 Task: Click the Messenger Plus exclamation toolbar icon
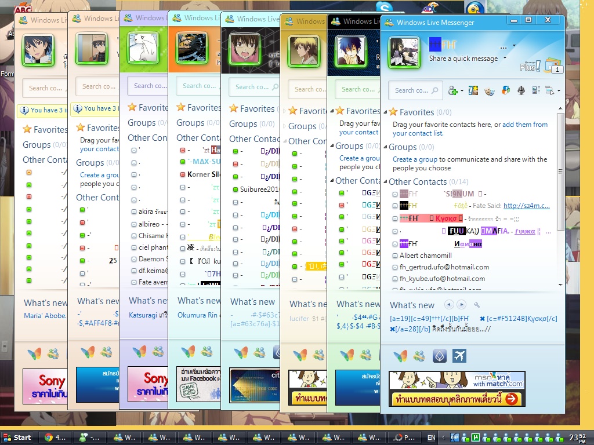click(473, 90)
